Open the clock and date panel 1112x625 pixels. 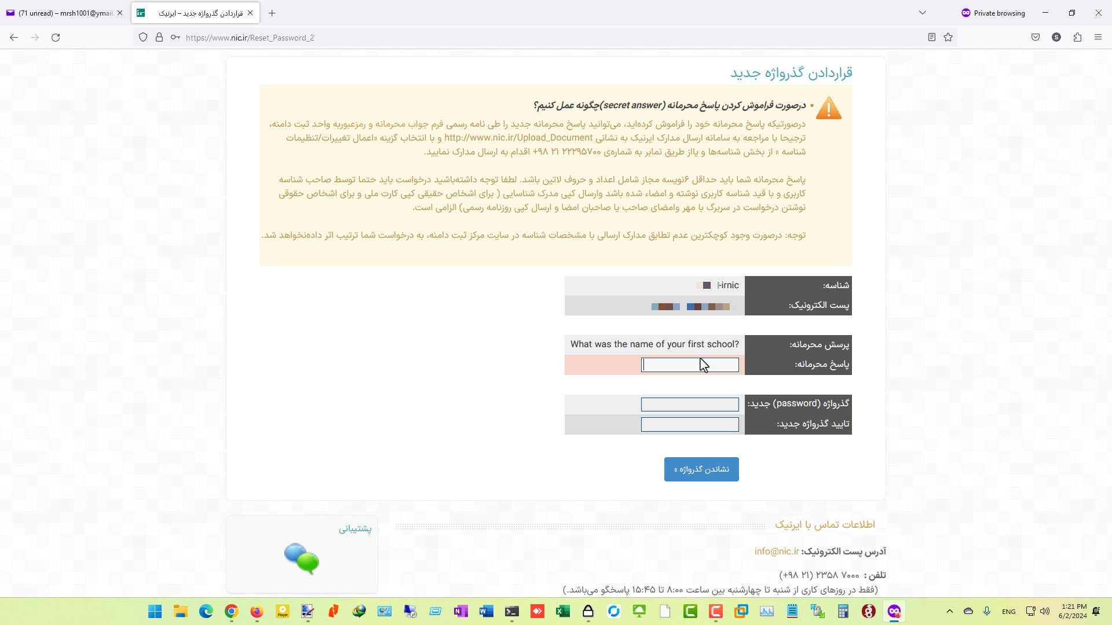(x=1073, y=612)
